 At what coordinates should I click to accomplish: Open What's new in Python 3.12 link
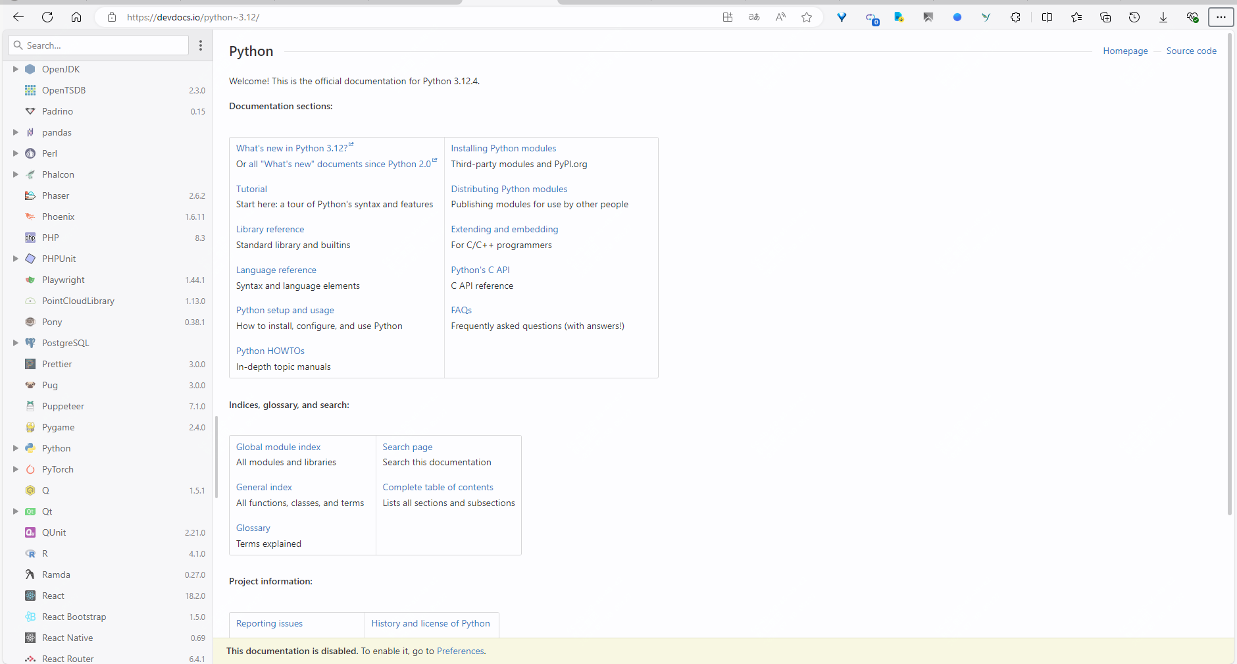point(295,148)
